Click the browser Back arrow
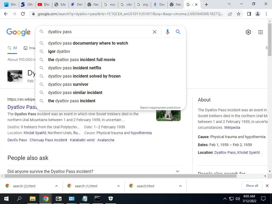 [6, 14]
